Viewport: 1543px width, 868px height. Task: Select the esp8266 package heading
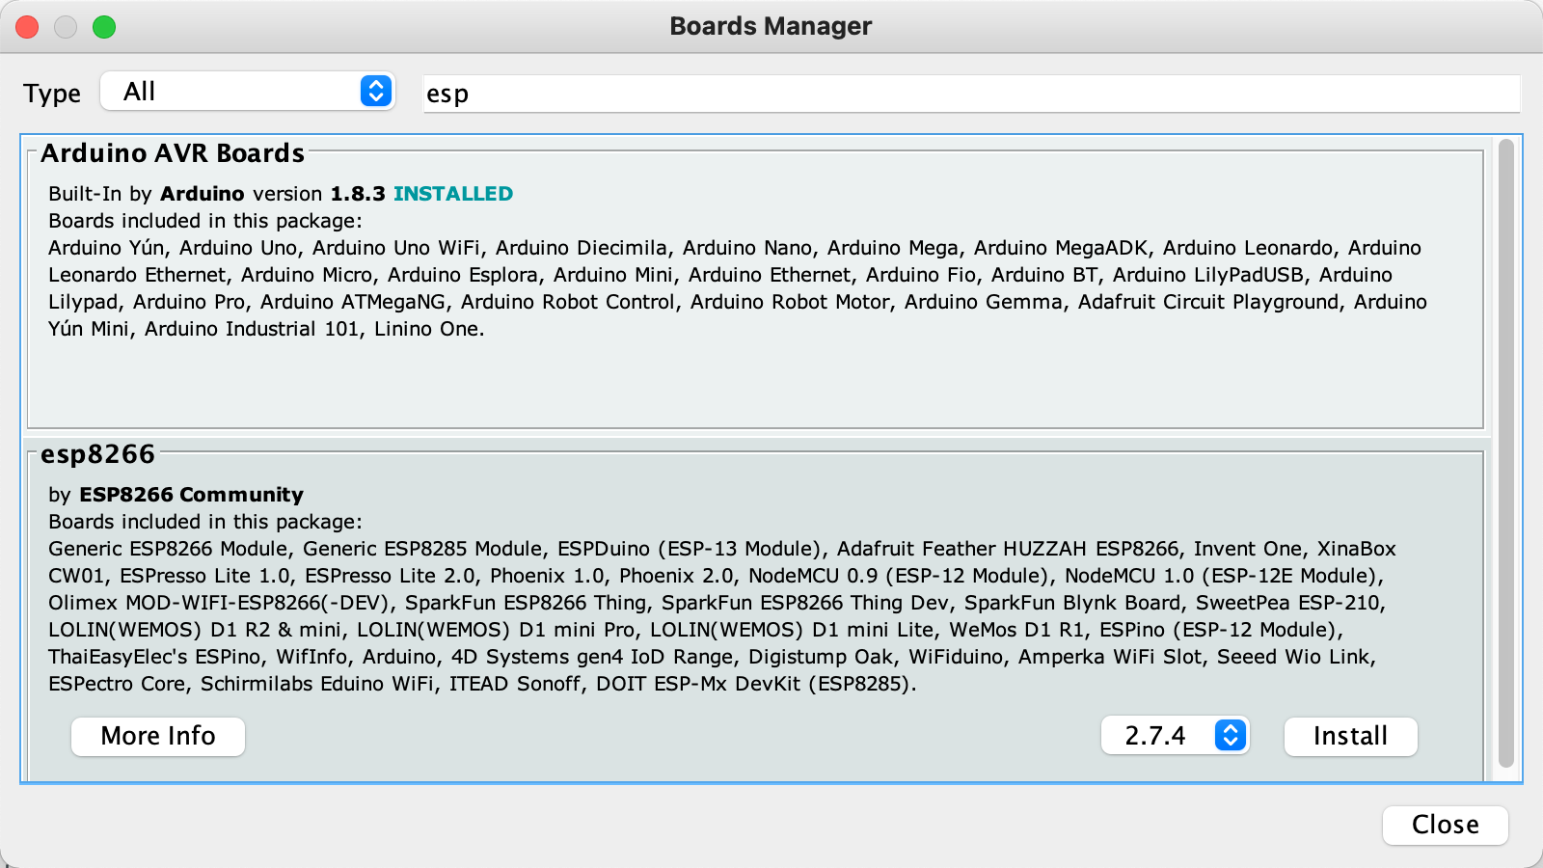(97, 454)
